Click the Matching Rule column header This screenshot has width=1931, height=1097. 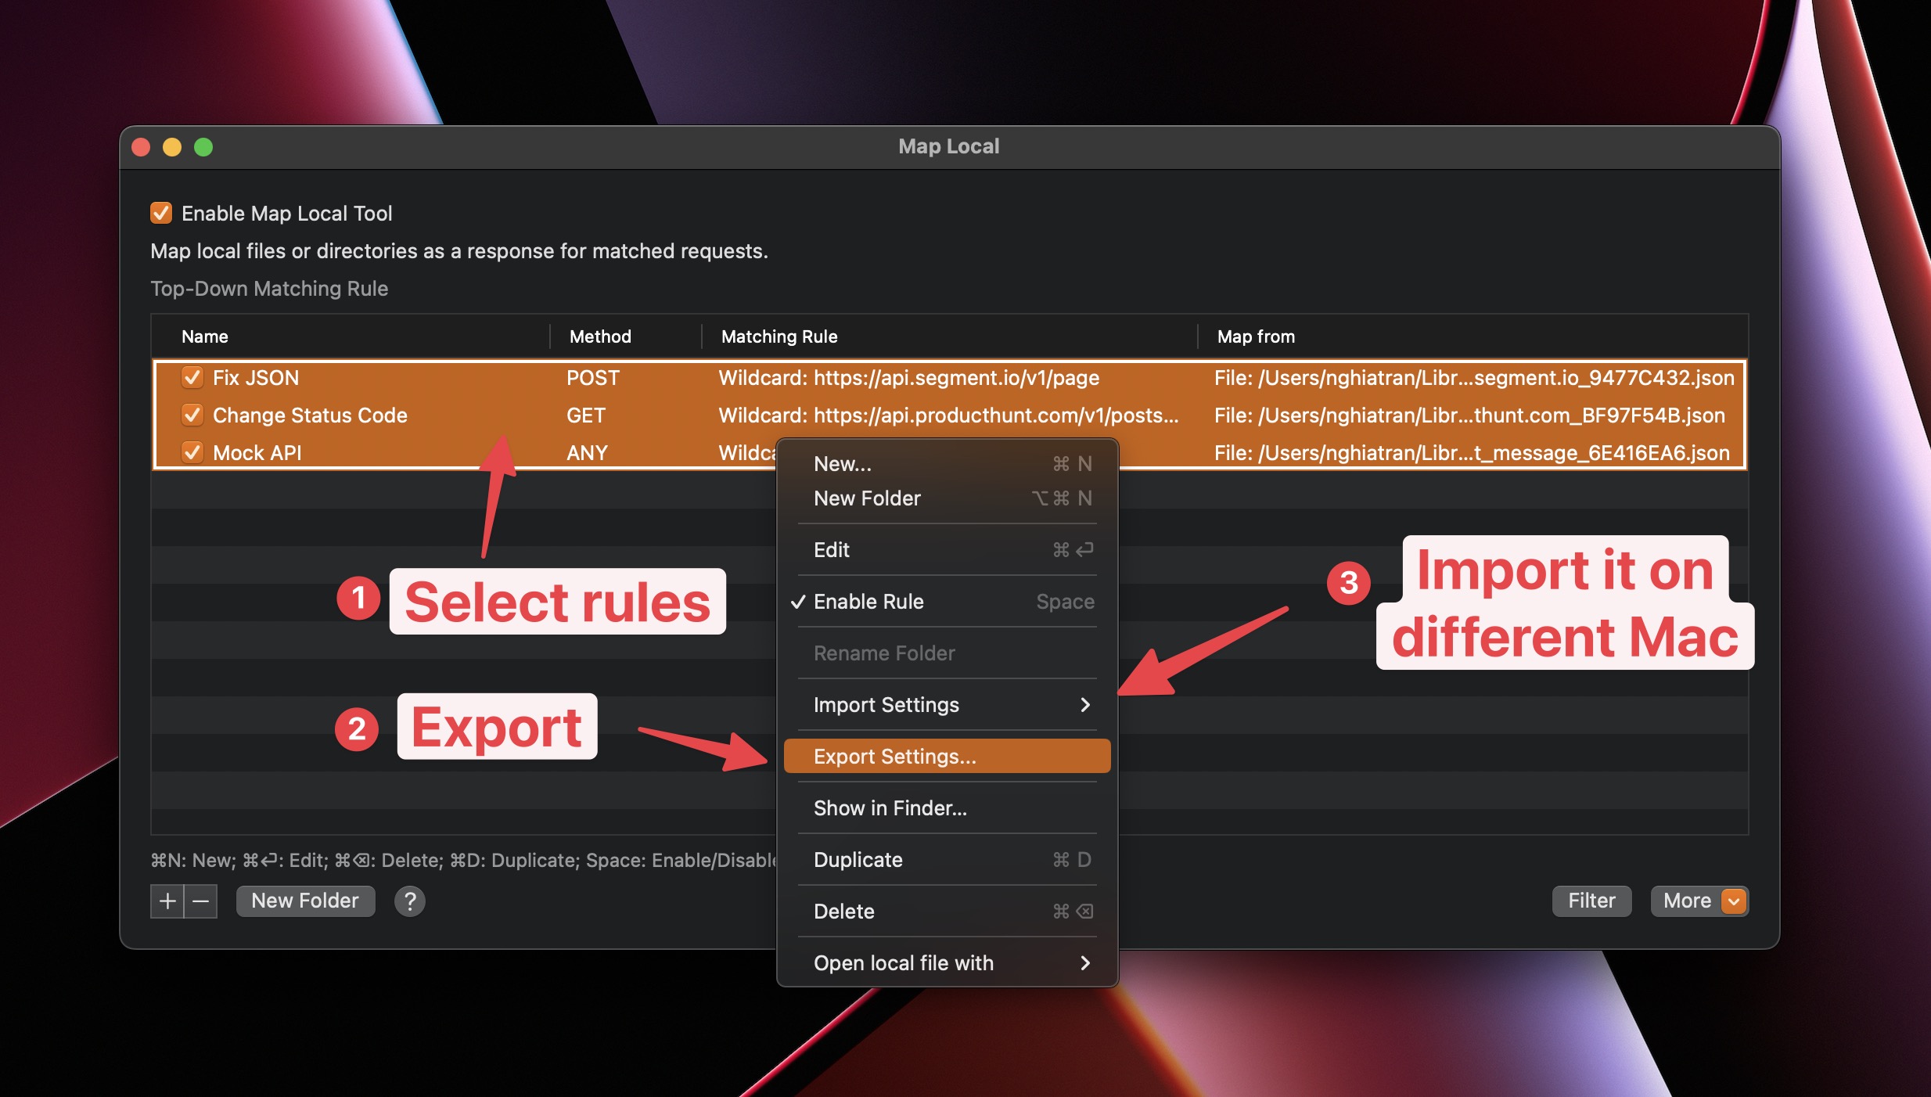click(x=779, y=336)
